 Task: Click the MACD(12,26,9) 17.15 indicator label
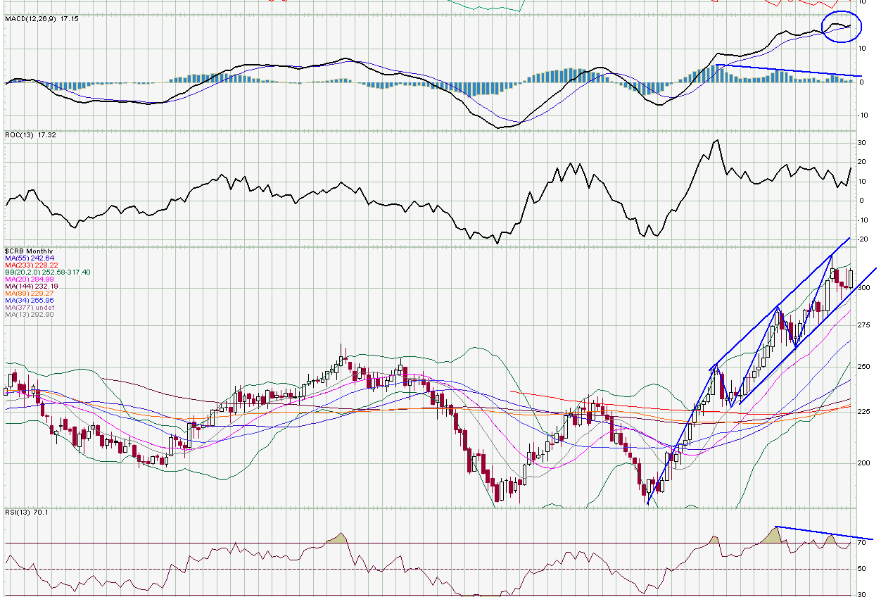click(x=42, y=19)
